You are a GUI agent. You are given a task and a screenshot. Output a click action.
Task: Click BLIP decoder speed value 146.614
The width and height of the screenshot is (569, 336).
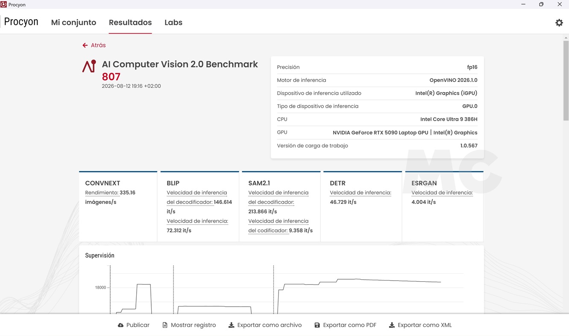(222, 202)
